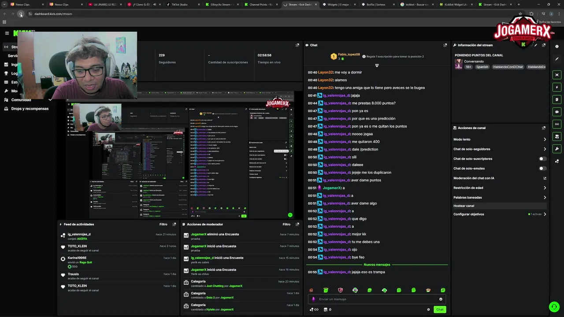Click the Enviar un mensaje input field
The width and height of the screenshot is (564, 317).
click(377, 299)
